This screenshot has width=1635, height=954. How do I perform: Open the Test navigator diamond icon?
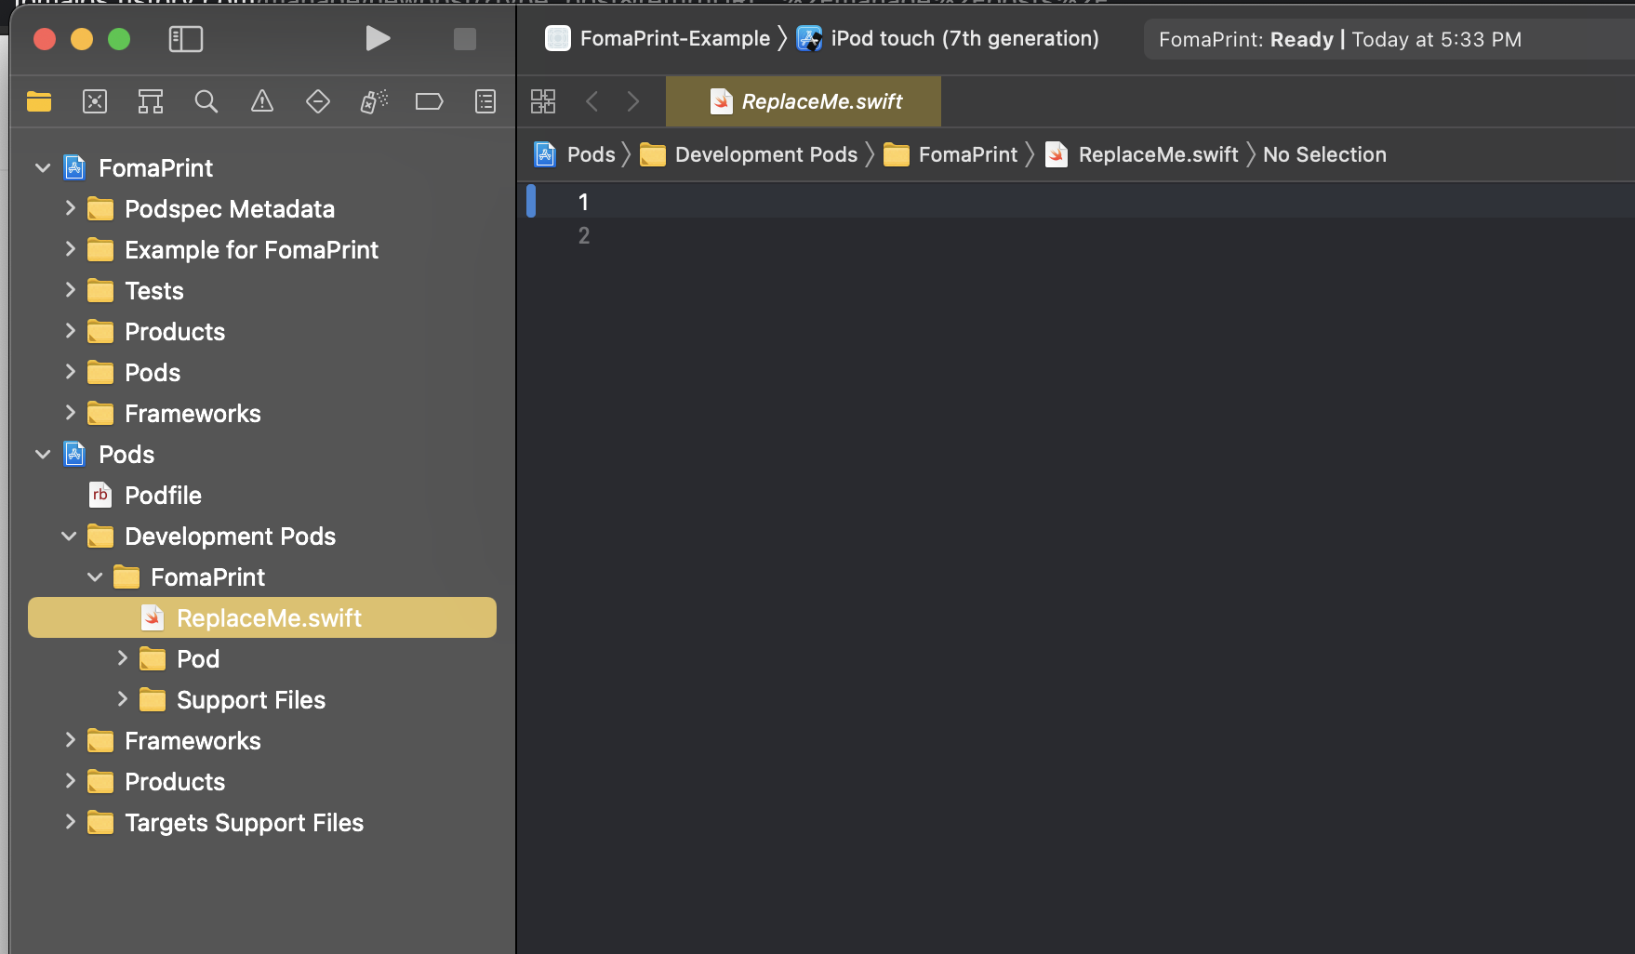click(318, 101)
